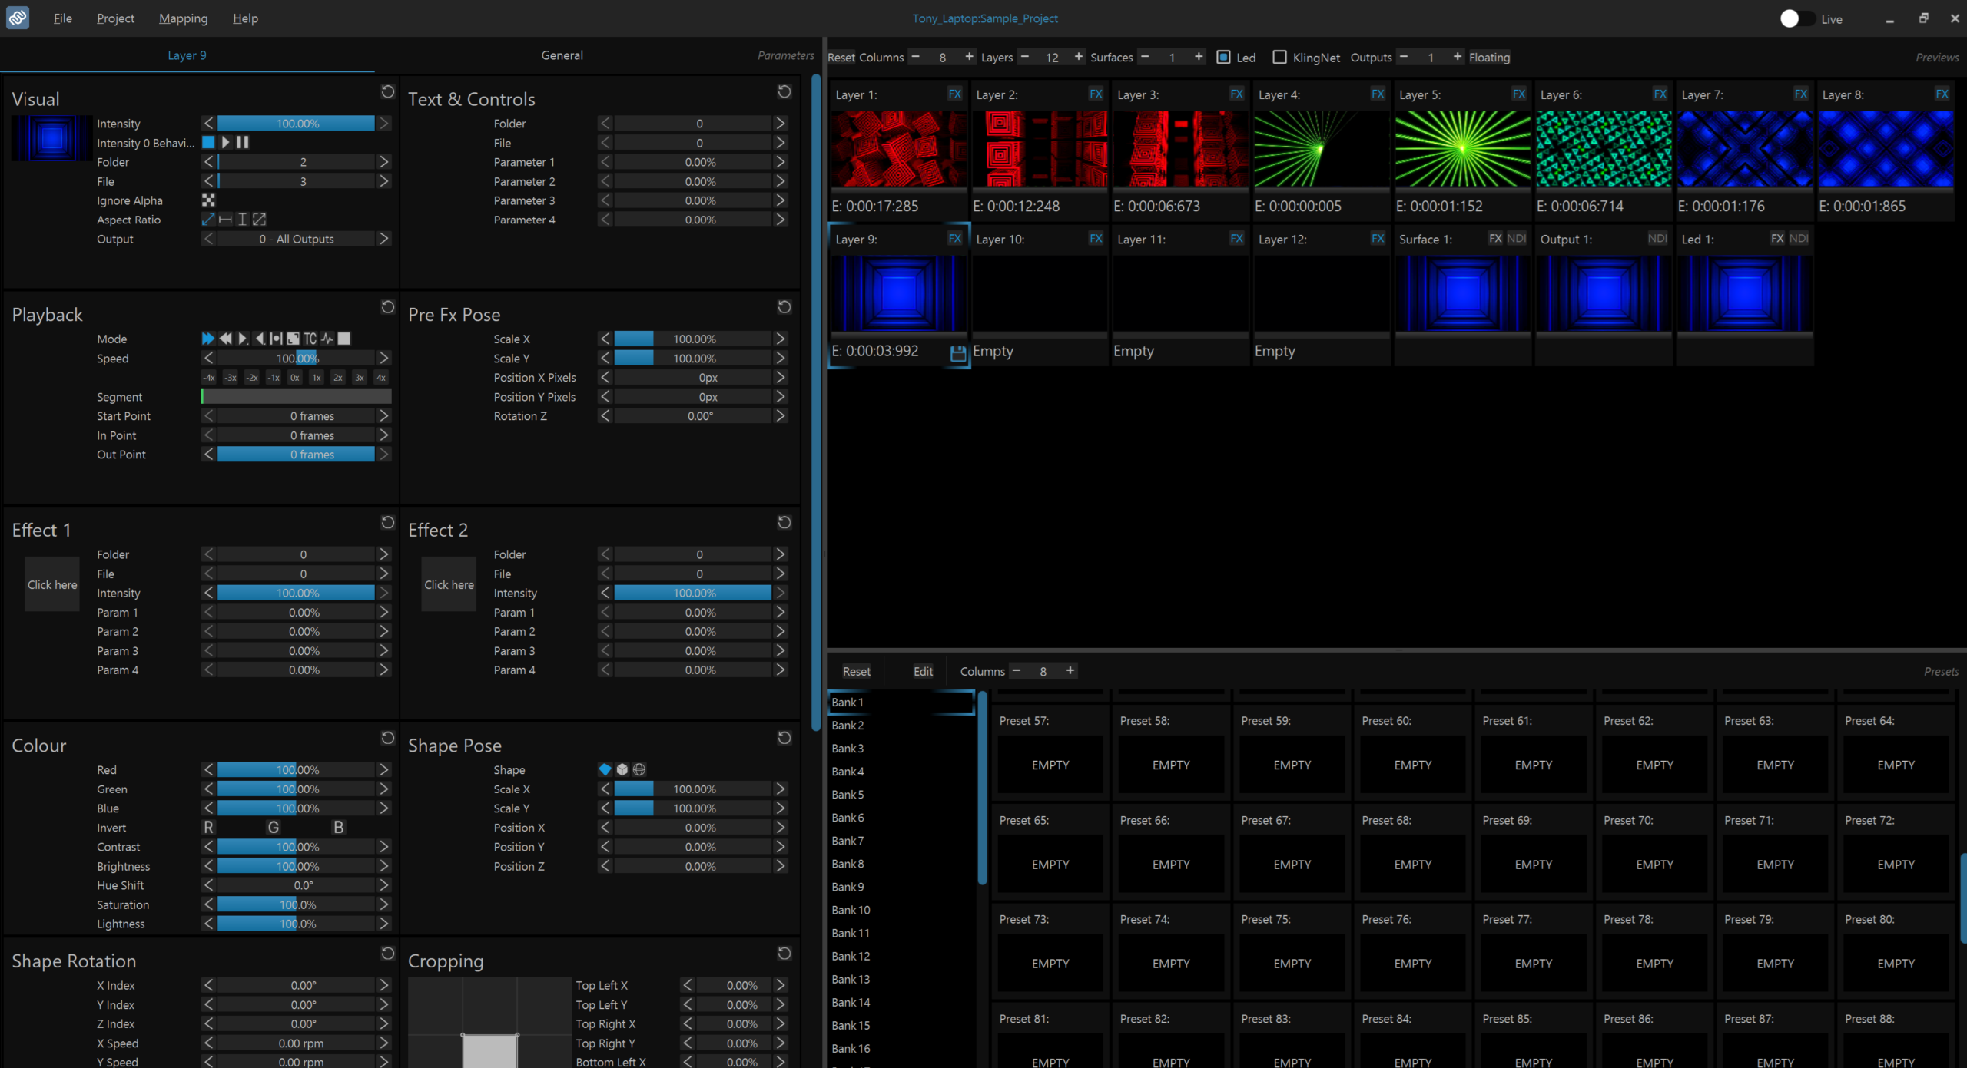Select the TC timecode playback mode
1967x1068 pixels.
click(310, 339)
